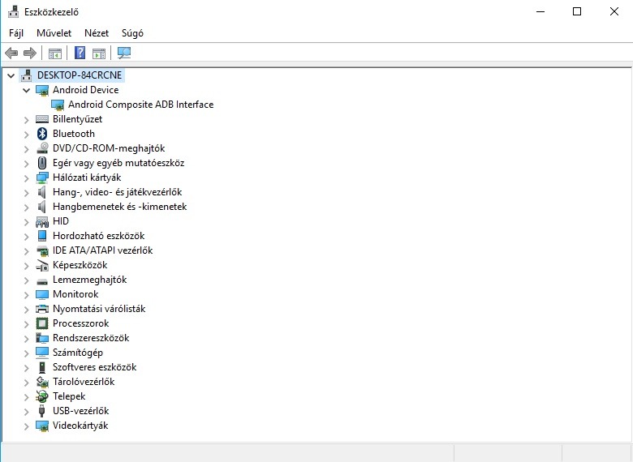
Task: Click the Tárolóvezérlők controller icon
Action: point(42,382)
